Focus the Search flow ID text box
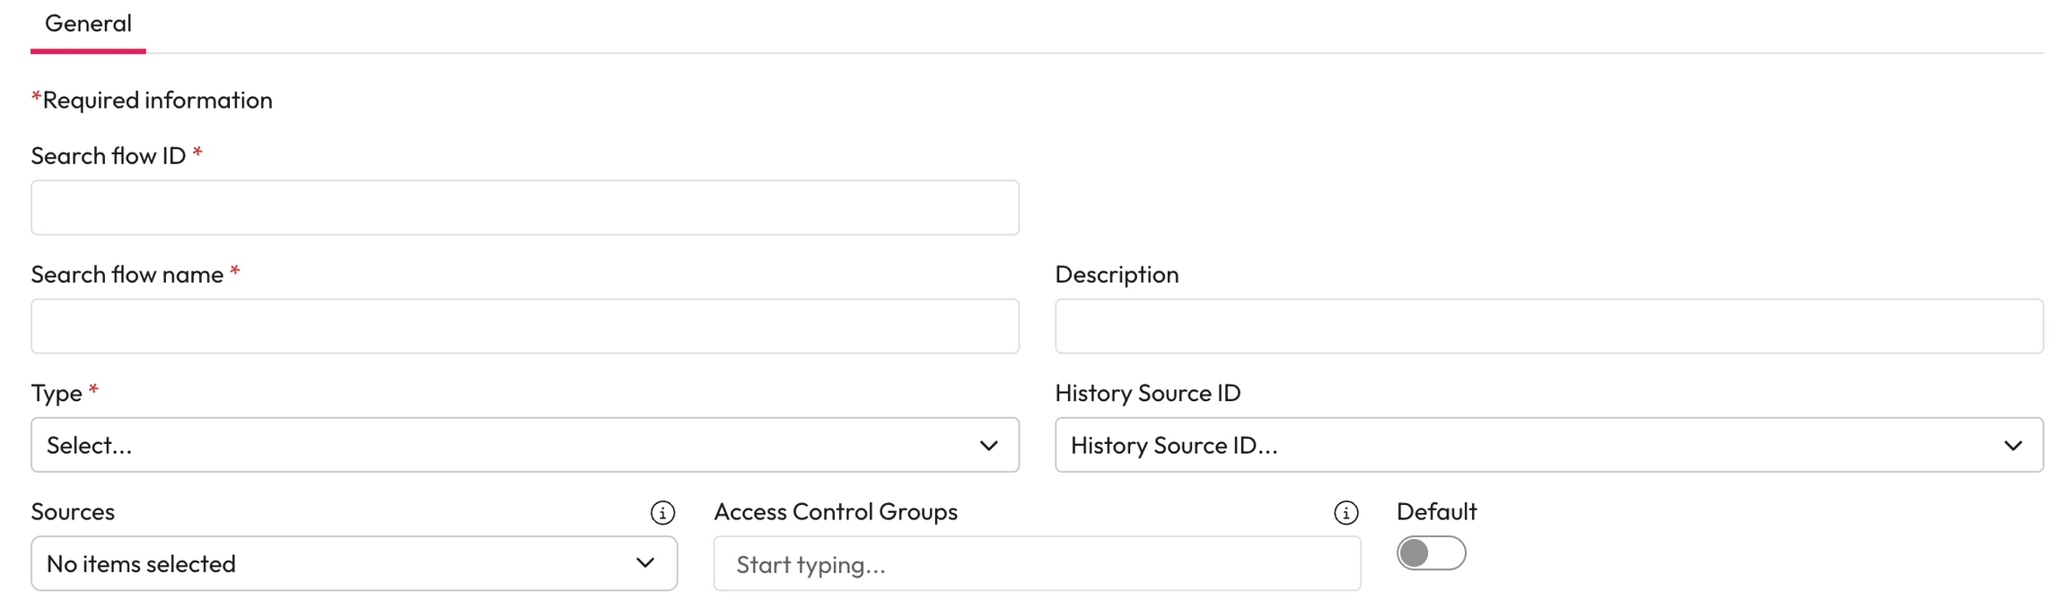The height and width of the screenshot is (600, 2068). point(524,208)
